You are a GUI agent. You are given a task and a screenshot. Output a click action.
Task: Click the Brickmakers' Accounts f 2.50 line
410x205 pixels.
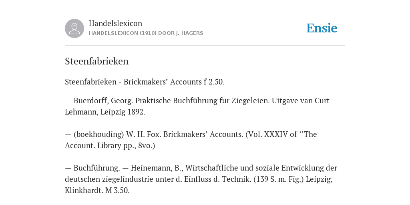(145, 82)
